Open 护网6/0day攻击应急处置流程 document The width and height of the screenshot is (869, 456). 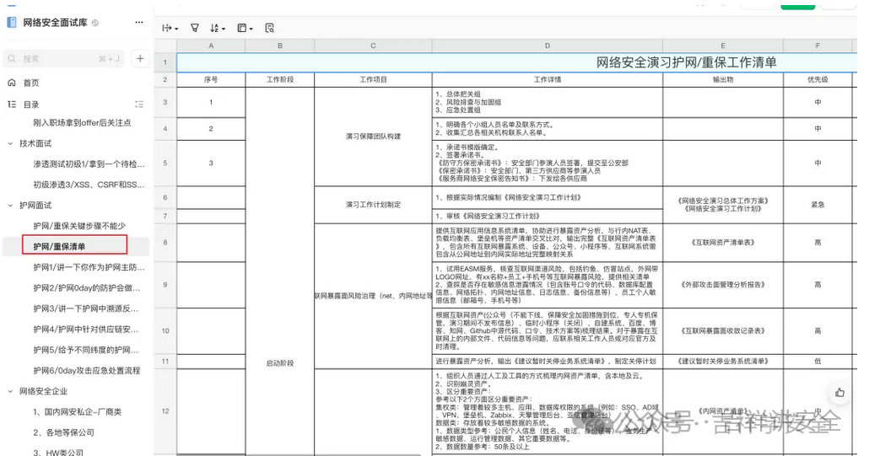pyautogui.click(x=86, y=370)
